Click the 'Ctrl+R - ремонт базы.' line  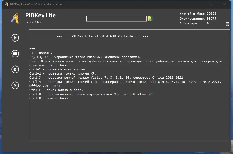coord(49,98)
